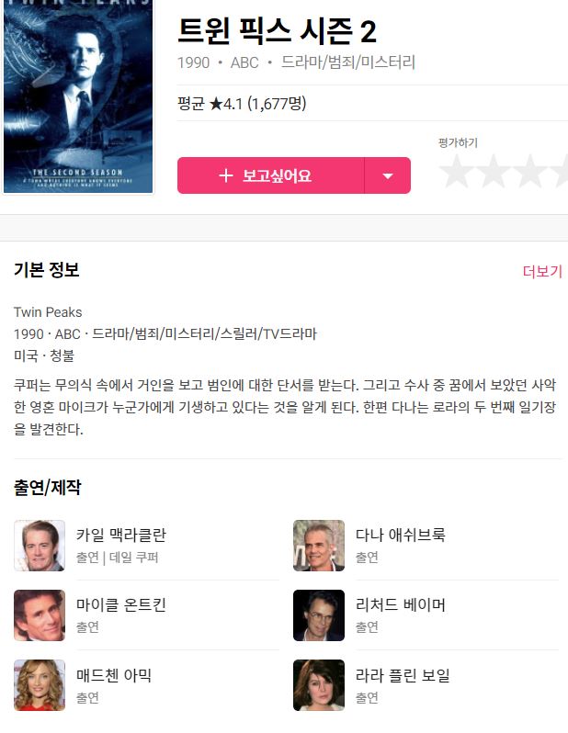Open 리처드 베이머 profile photo
Image resolution: width=568 pixels, height=733 pixels.
(319, 615)
